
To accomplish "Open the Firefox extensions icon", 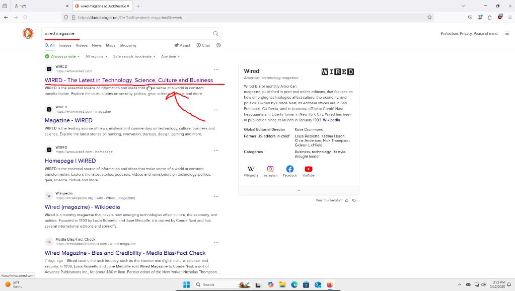I will pyautogui.click(x=489, y=17).
